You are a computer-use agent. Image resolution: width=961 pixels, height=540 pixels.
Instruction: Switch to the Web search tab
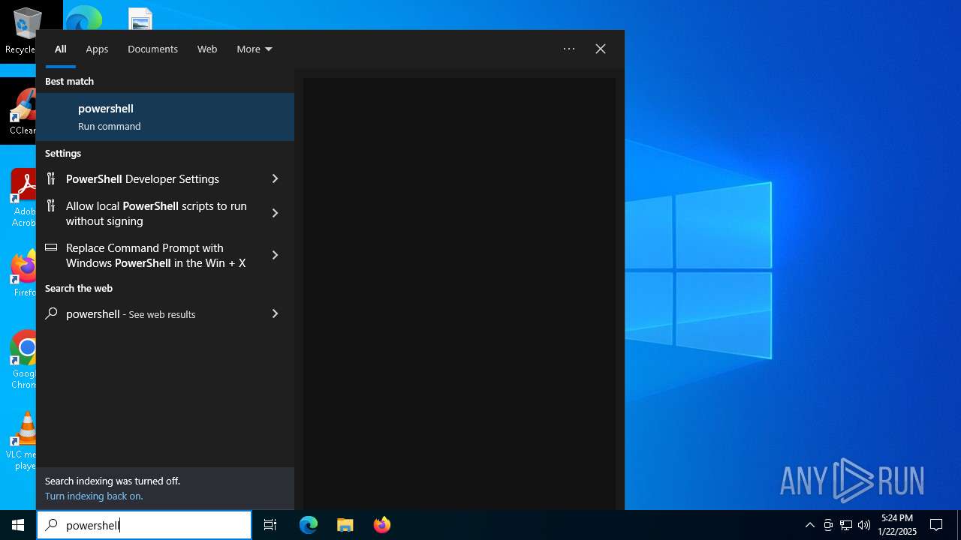click(x=207, y=49)
